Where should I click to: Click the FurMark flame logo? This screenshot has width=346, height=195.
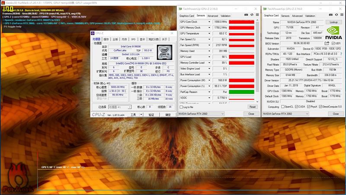tap(17, 178)
